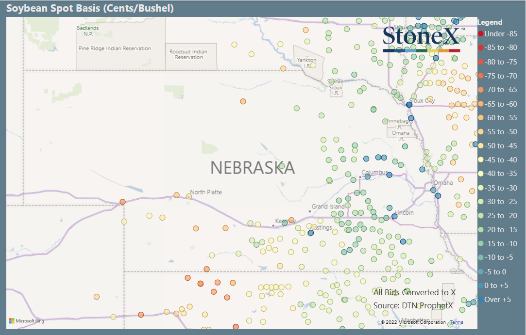Click the All Bids Converted to X note
This screenshot has height=335, width=526.
415,292
